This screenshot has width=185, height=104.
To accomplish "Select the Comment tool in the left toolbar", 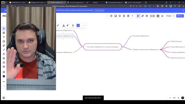I will (4, 58).
